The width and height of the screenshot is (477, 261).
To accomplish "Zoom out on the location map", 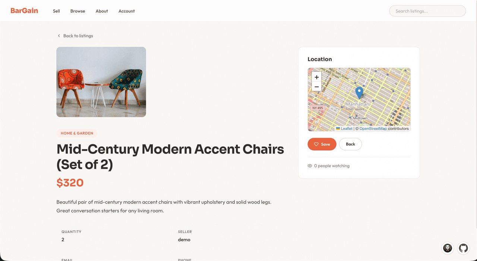I will pyautogui.click(x=316, y=87).
